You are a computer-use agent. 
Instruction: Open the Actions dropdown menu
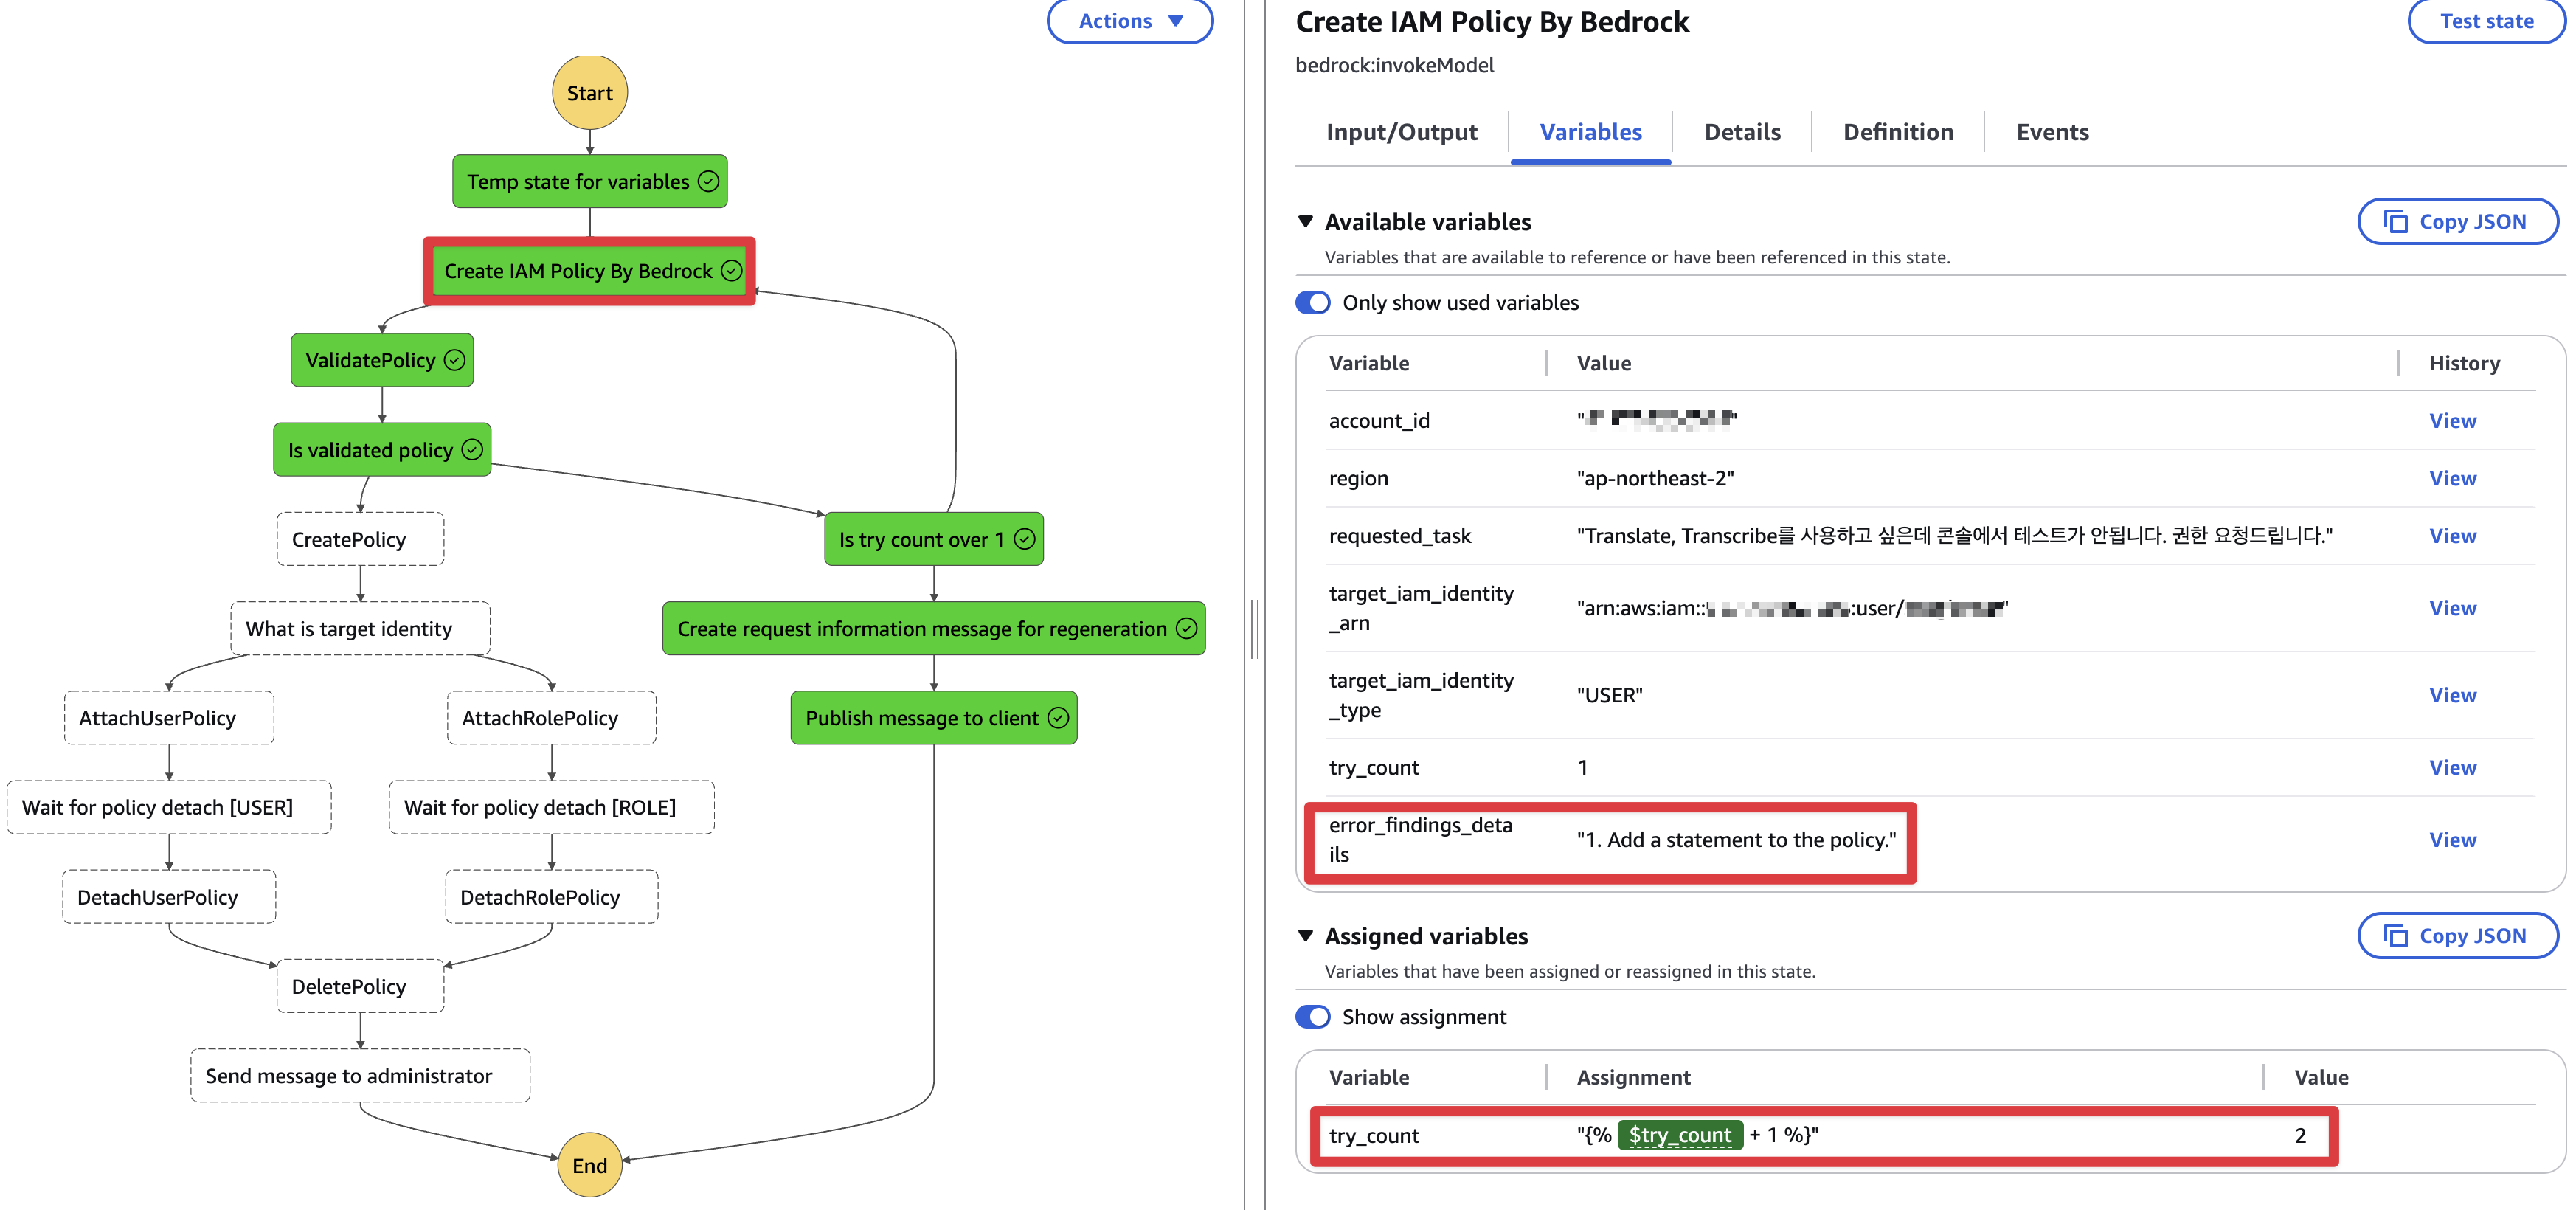1130,21
